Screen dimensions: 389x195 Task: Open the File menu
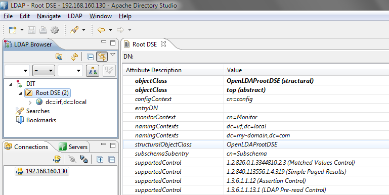click(8, 16)
